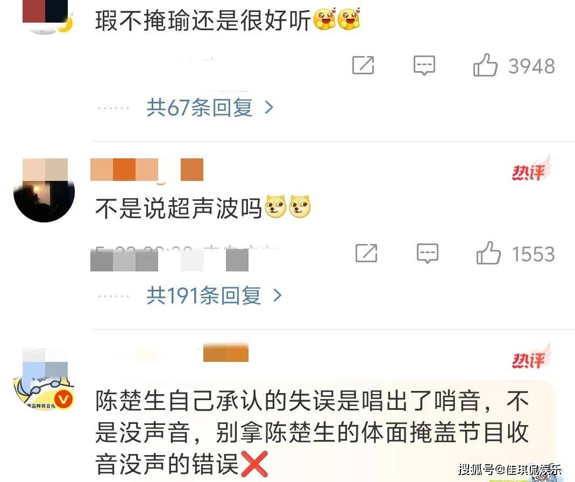575x482 pixels.
Task: Open the sunset avatar profile
Action: click(44, 191)
